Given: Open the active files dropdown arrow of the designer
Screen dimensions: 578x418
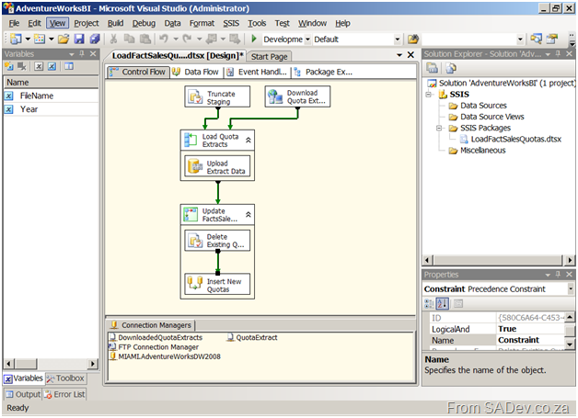Looking at the screenshot, I should (x=399, y=55).
